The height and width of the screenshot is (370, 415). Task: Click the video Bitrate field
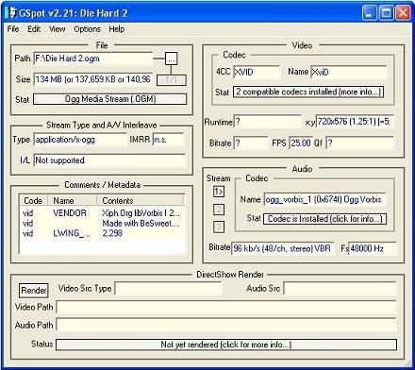[x=251, y=143]
